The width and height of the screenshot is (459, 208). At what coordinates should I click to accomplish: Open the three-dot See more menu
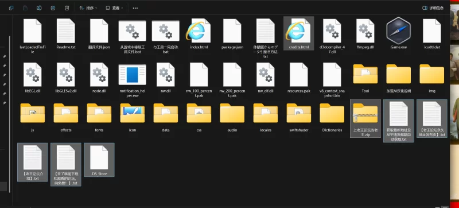tap(135, 8)
